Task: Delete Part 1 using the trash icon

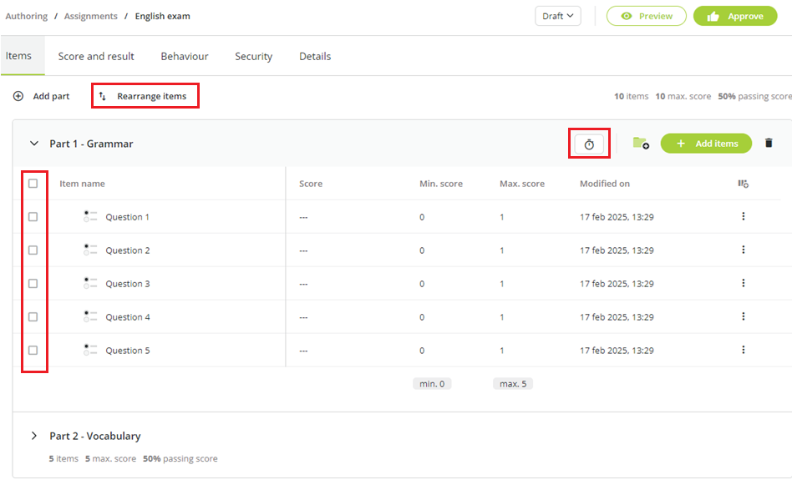Action: [769, 144]
